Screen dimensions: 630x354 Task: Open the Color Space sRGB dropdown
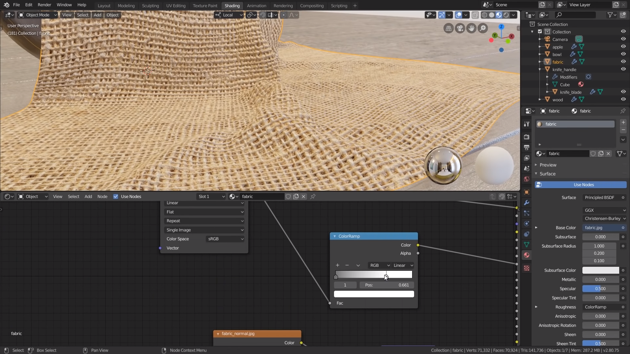pos(226,239)
